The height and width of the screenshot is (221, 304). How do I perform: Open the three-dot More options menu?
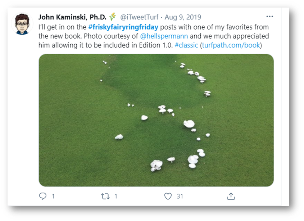[x=269, y=17]
